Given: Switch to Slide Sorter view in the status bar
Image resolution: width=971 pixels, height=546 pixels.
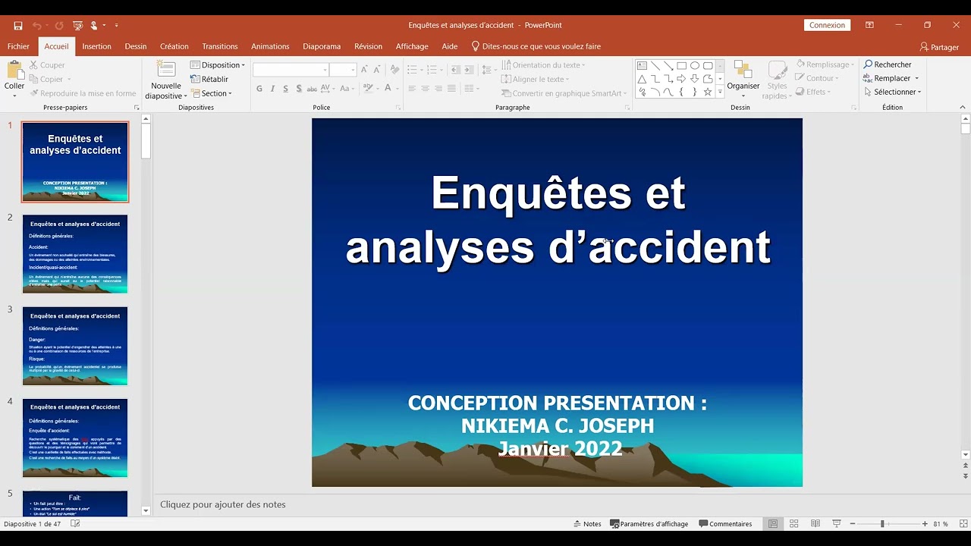Looking at the screenshot, I should pyautogui.click(x=794, y=524).
